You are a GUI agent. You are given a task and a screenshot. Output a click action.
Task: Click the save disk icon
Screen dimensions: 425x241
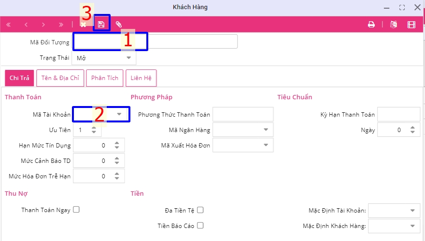[101, 25]
